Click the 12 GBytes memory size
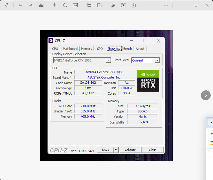Viewport: 213px width, 180px height. (143, 106)
